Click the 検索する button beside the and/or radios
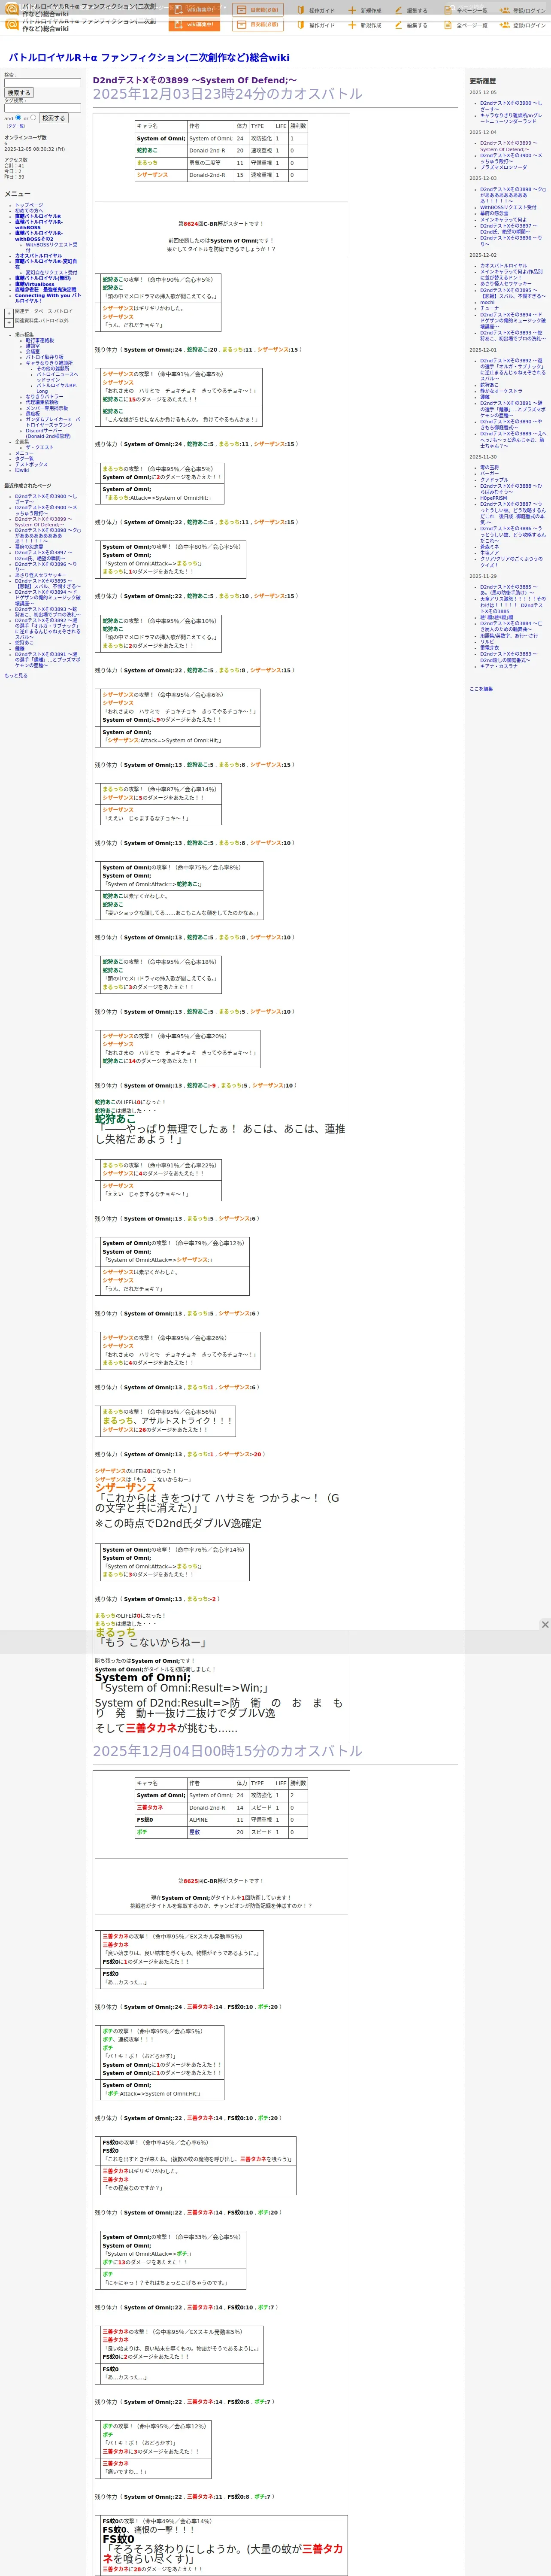The width and height of the screenshot is (551, 2576). [x=53, y=118]
